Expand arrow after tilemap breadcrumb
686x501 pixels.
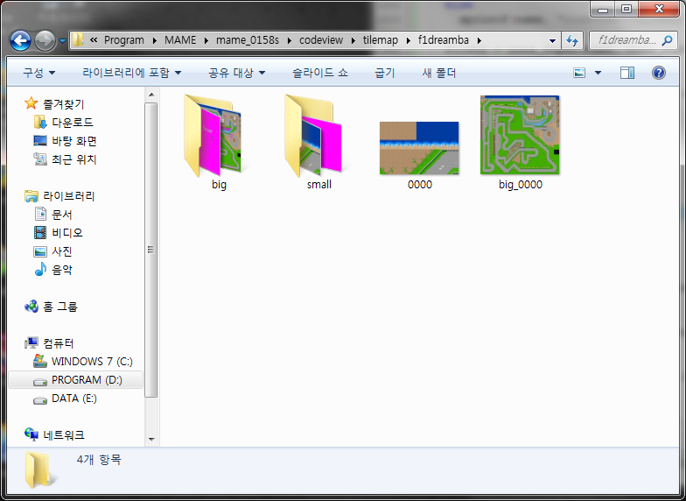408,40
